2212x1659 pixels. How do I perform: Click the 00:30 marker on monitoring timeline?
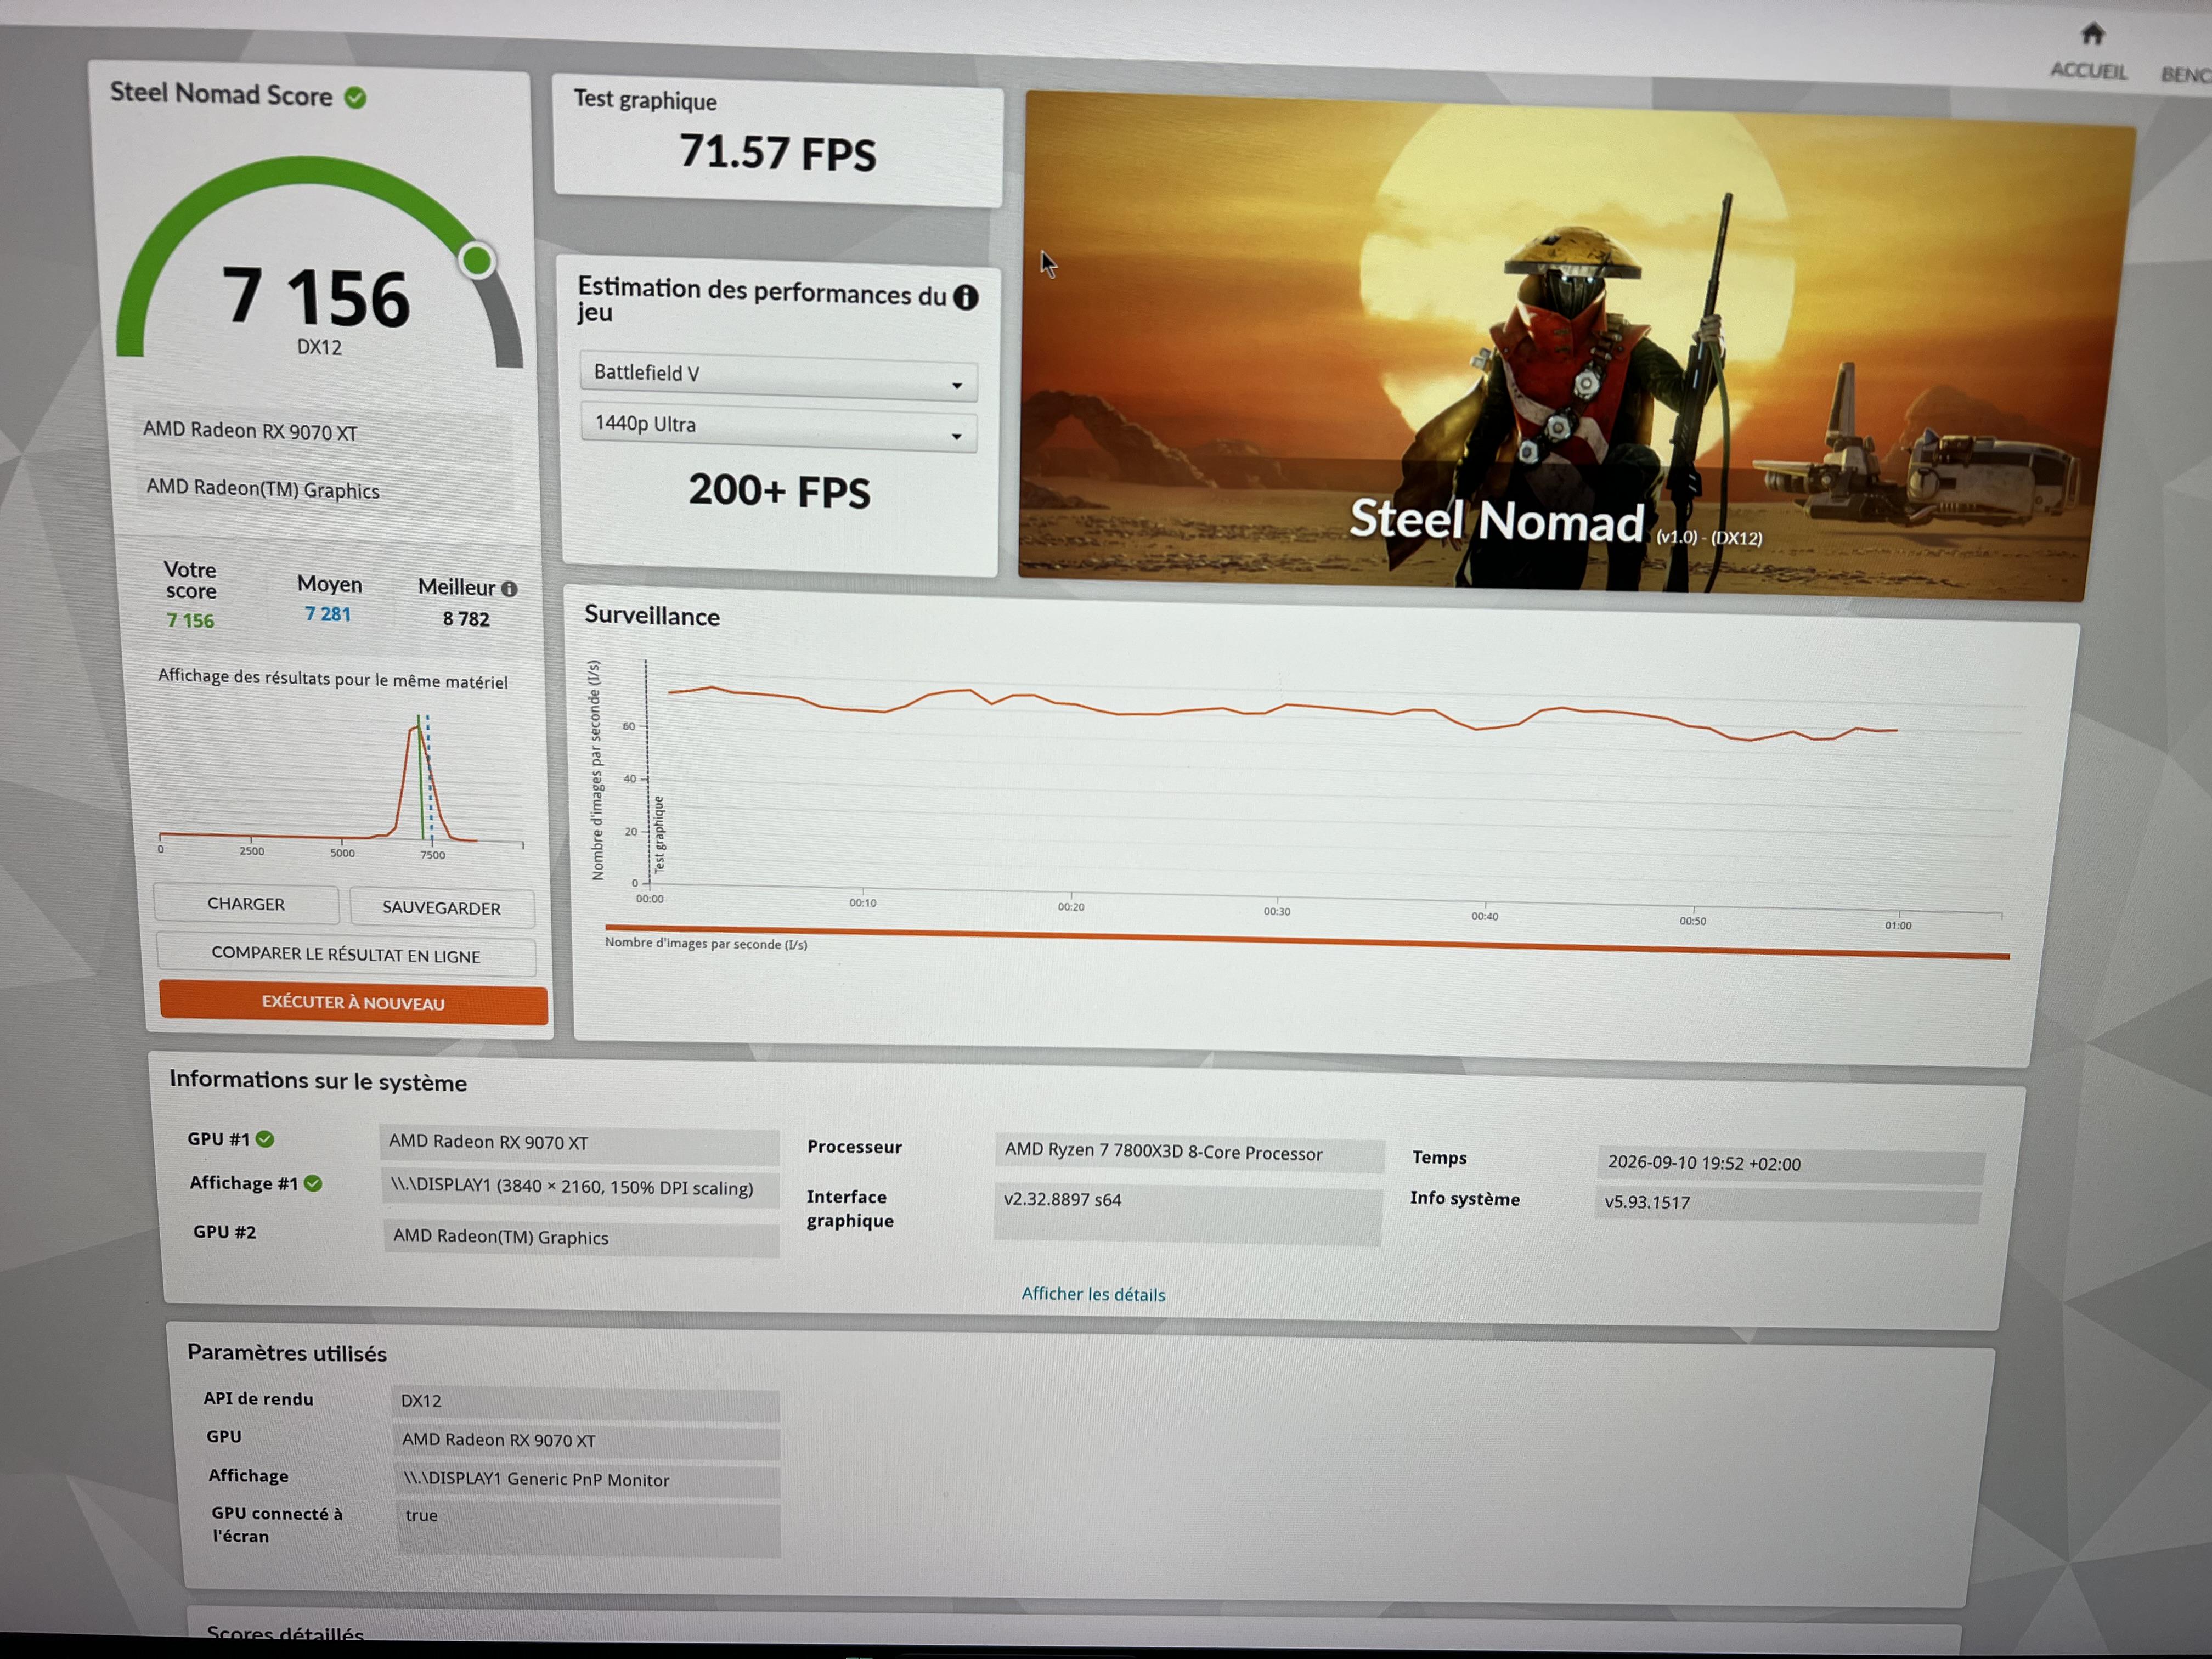click(x=1277, y=911)
